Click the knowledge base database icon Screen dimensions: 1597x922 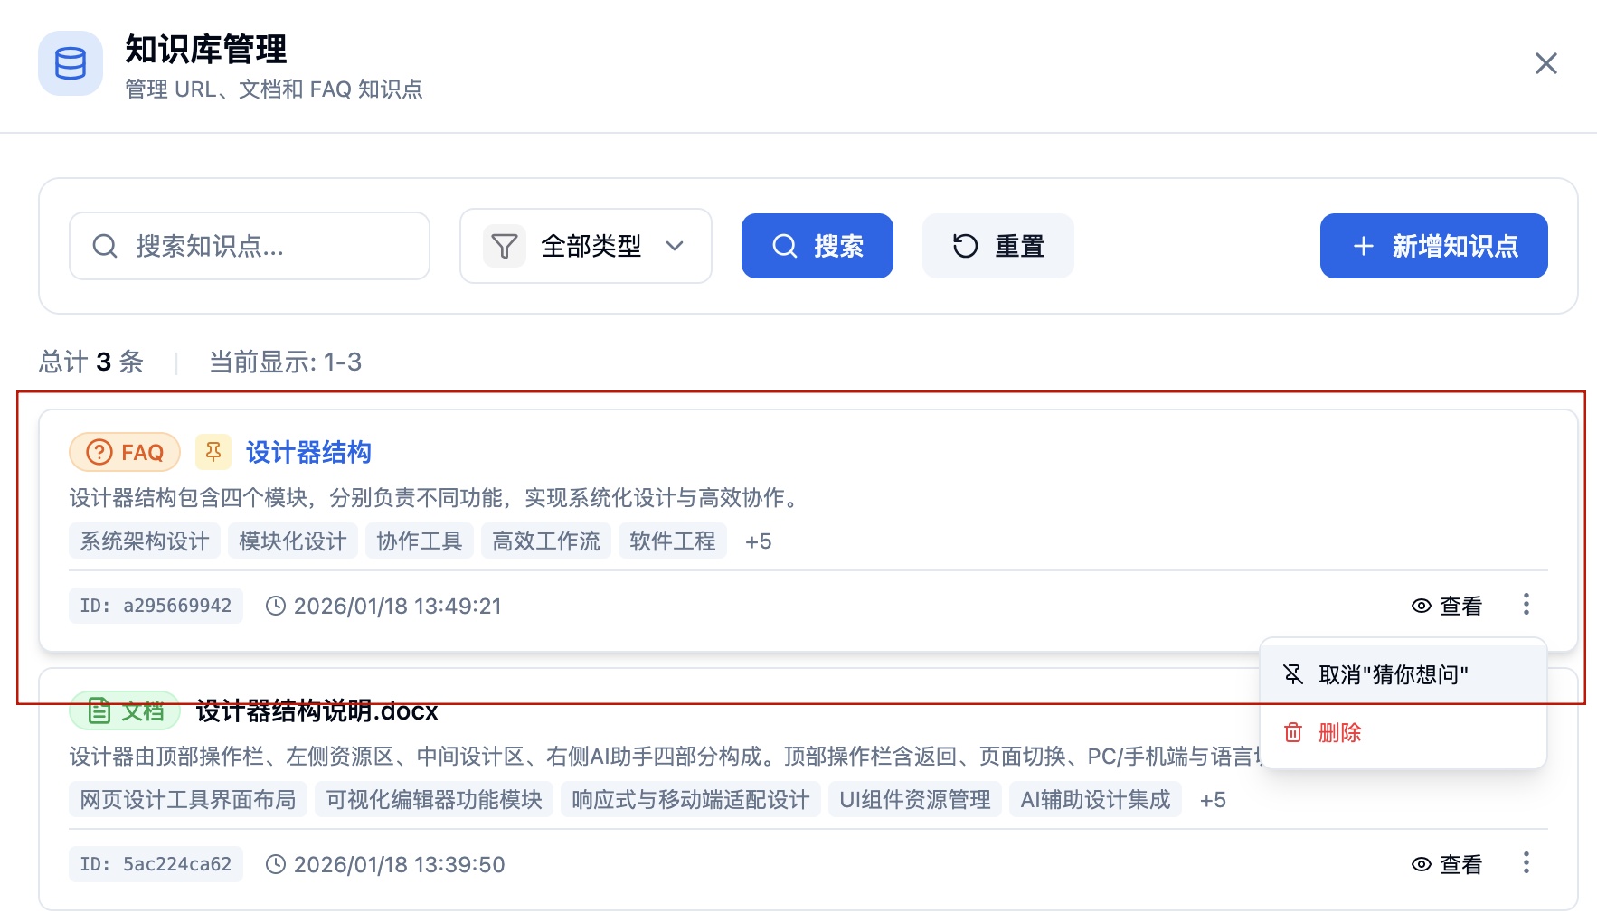click(x=71, y=63)
